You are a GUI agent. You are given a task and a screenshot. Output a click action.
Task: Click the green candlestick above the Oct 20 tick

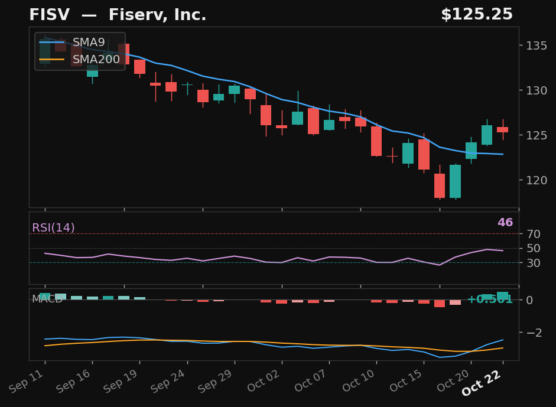pos(472,150)
